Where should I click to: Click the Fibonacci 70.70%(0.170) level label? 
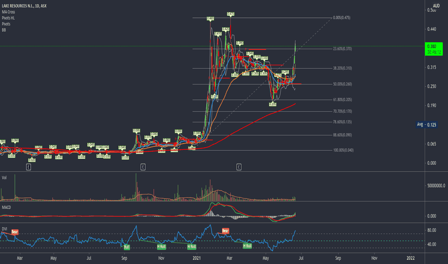tap(342, 111)
